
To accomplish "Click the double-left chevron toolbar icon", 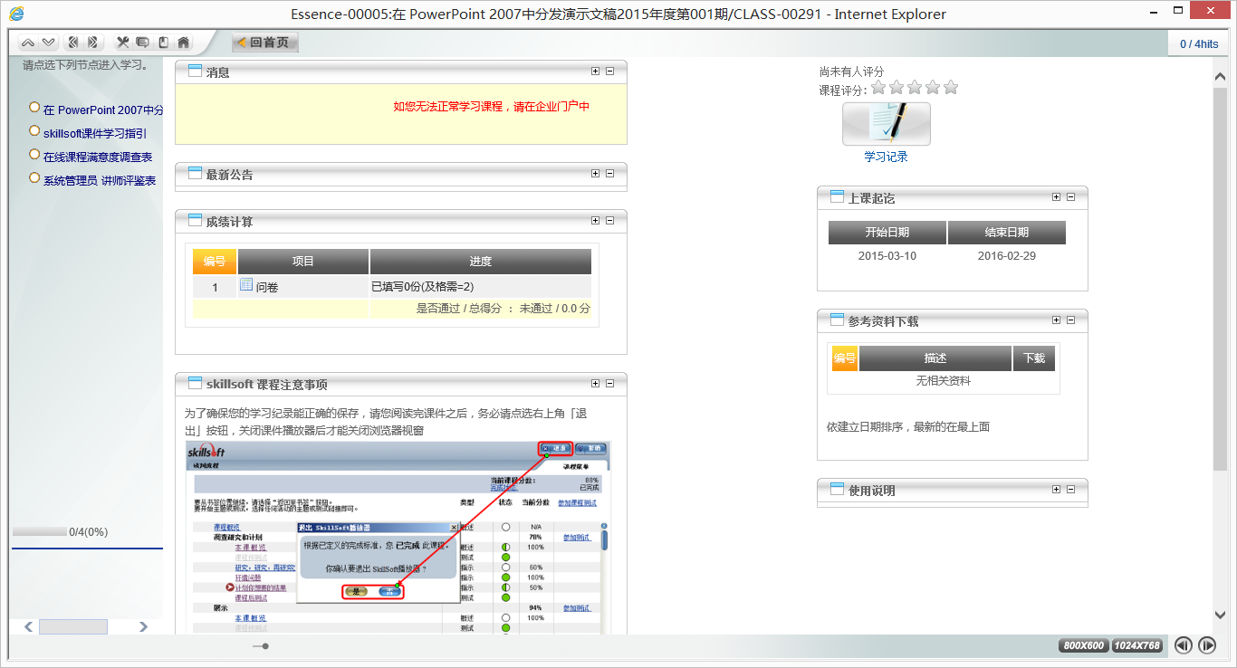I will tap(73, 43).
